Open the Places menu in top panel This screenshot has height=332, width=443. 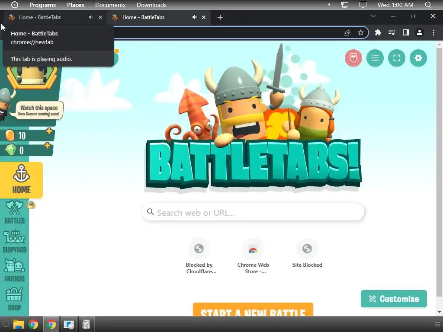75,5
